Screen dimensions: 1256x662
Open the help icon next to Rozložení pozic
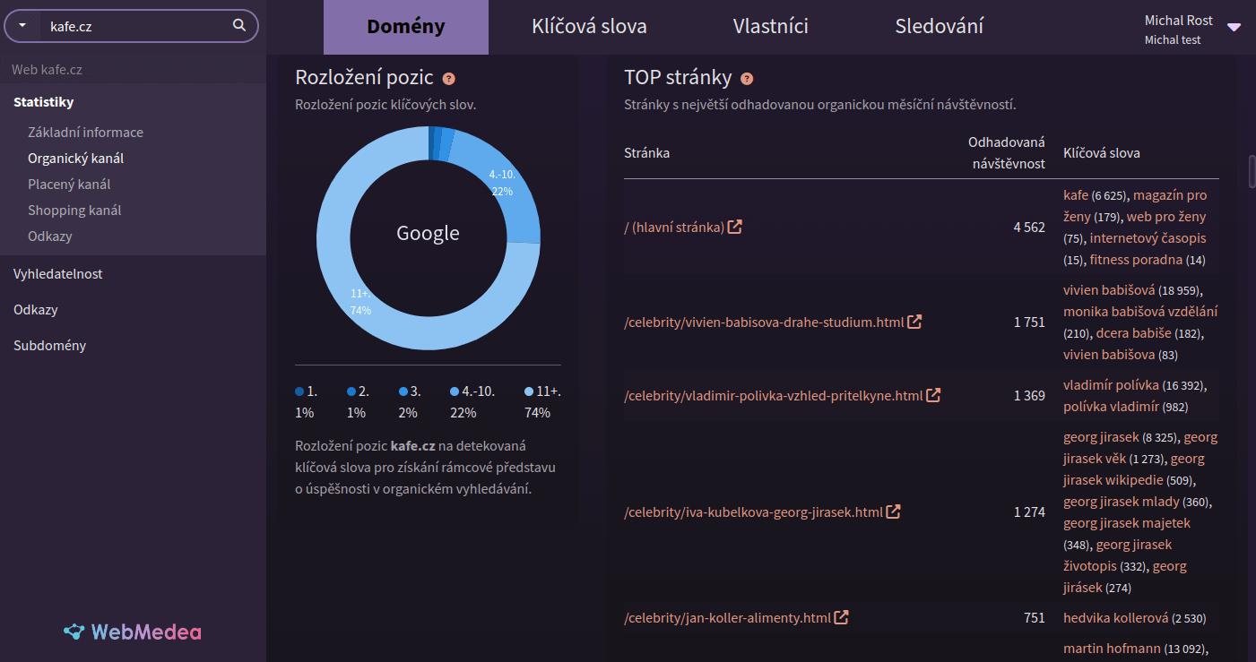pyautogui.click(x=448, y=79)
